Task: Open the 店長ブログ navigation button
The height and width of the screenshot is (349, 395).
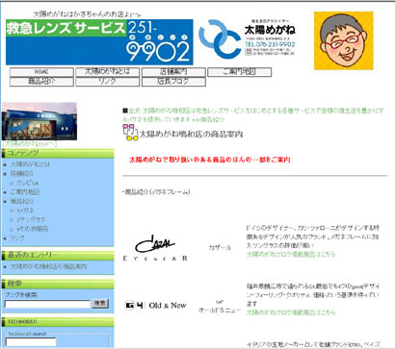Action: tap(173, 82)
